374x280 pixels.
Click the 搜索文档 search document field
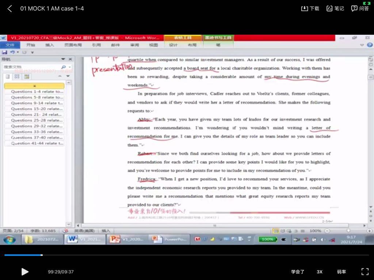coord(31,67)
